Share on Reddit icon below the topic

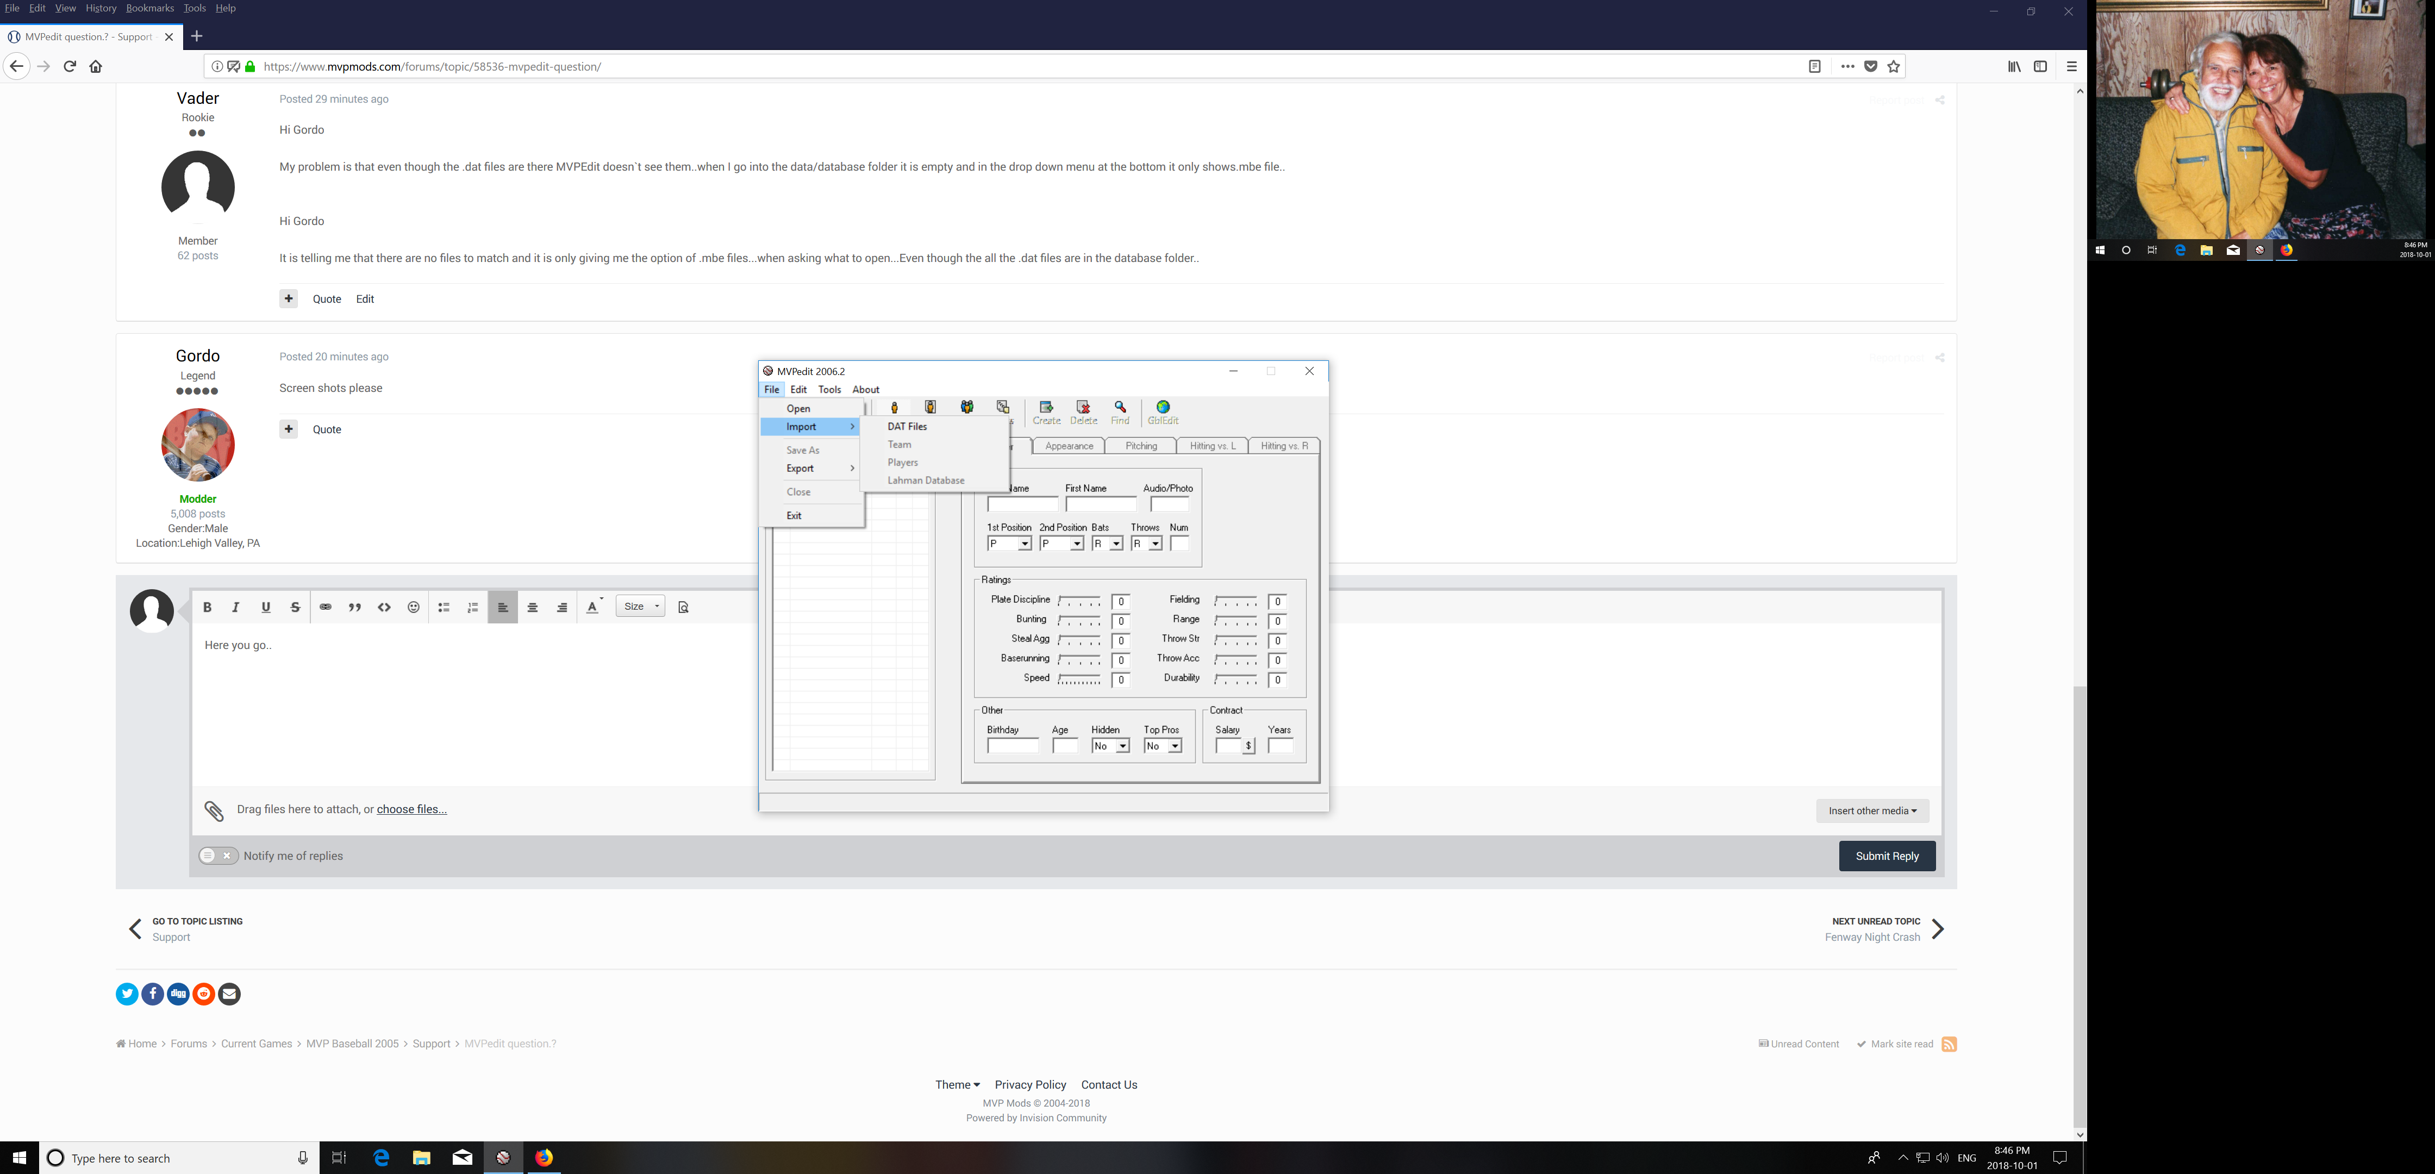tap(203, 994)
